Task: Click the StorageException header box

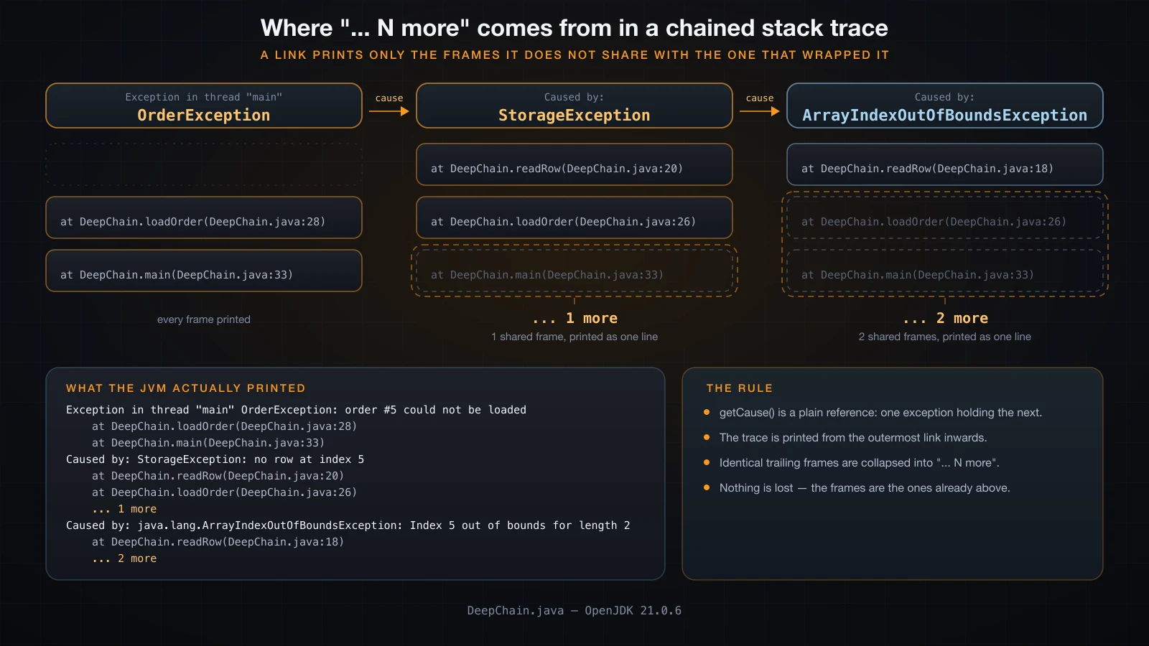Action: [x=574, y=106]
